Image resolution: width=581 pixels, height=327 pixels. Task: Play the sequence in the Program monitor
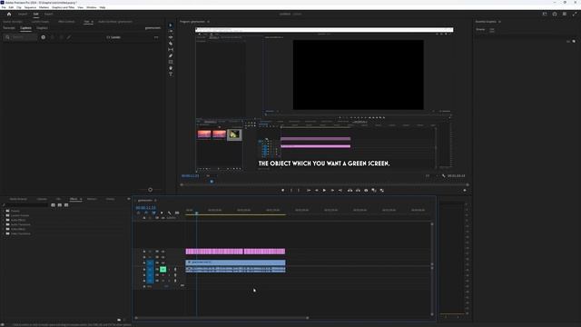[324, 190]
